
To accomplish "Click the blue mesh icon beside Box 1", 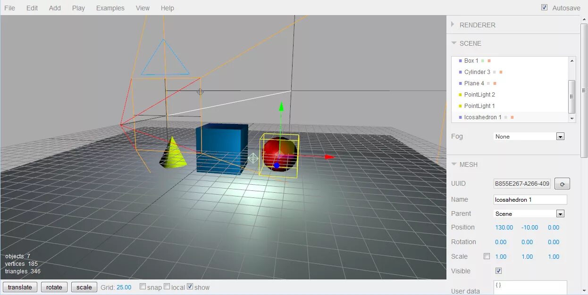I will click(460, 61).
